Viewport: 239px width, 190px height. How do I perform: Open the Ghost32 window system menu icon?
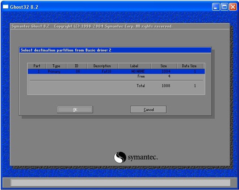click(6, 7)
